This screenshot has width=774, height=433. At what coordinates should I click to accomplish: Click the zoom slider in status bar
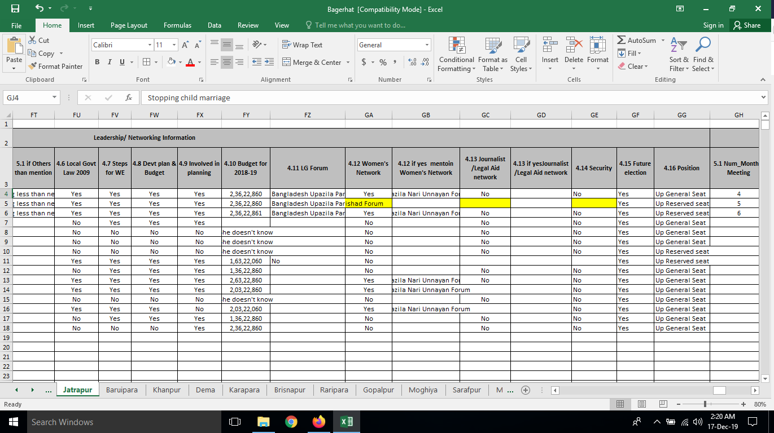coord(705,404)
